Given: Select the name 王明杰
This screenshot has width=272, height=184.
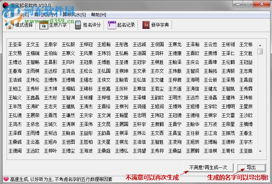Looking at the screenshot, I should click(175, 98).
